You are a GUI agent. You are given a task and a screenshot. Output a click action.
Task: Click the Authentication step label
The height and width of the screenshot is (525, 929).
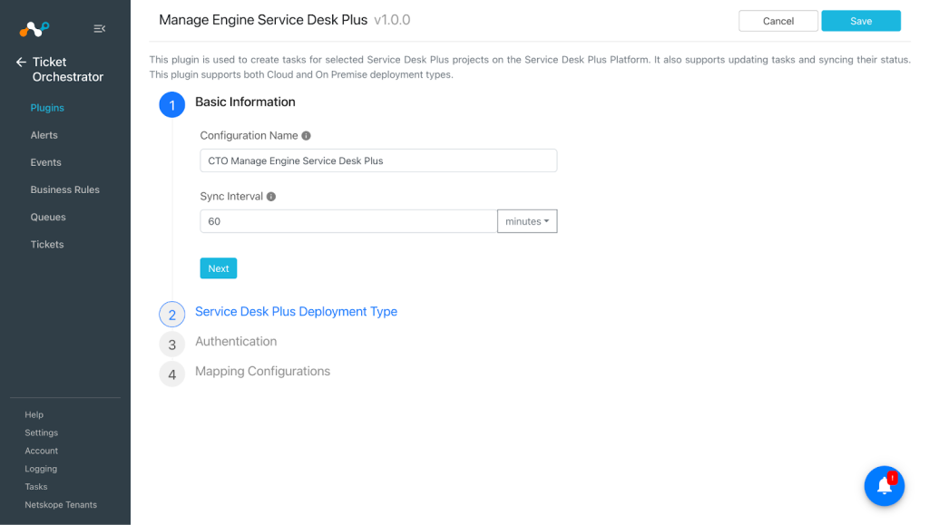(x=236, y=342)
